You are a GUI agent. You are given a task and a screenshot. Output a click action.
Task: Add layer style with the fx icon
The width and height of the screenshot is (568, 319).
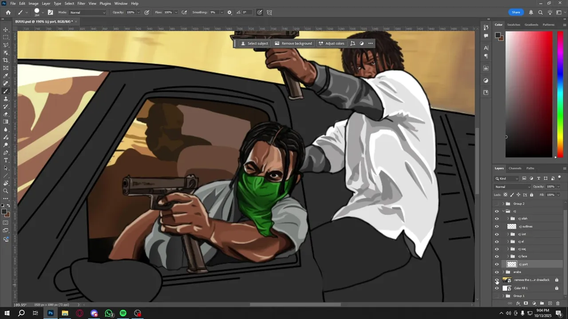click(518, 303)
